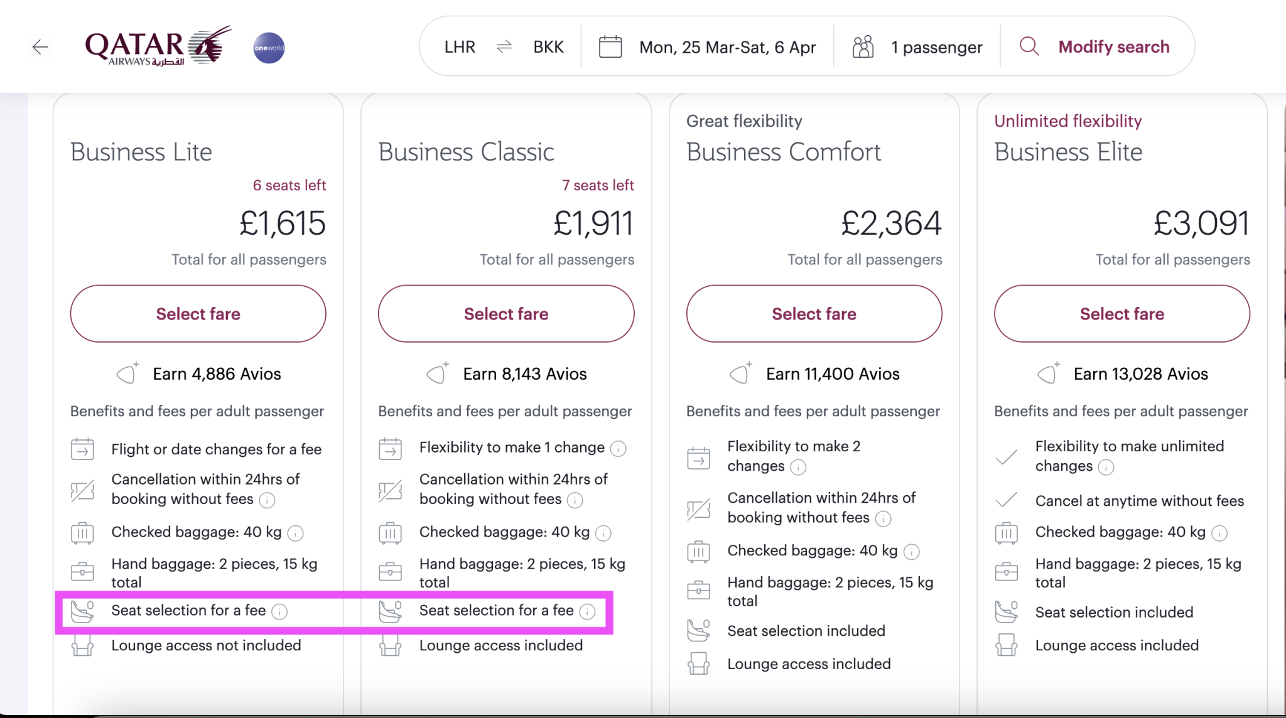
Task: Select fare for Business Lite
Action: pyautogui.click(x=198, y=314)
